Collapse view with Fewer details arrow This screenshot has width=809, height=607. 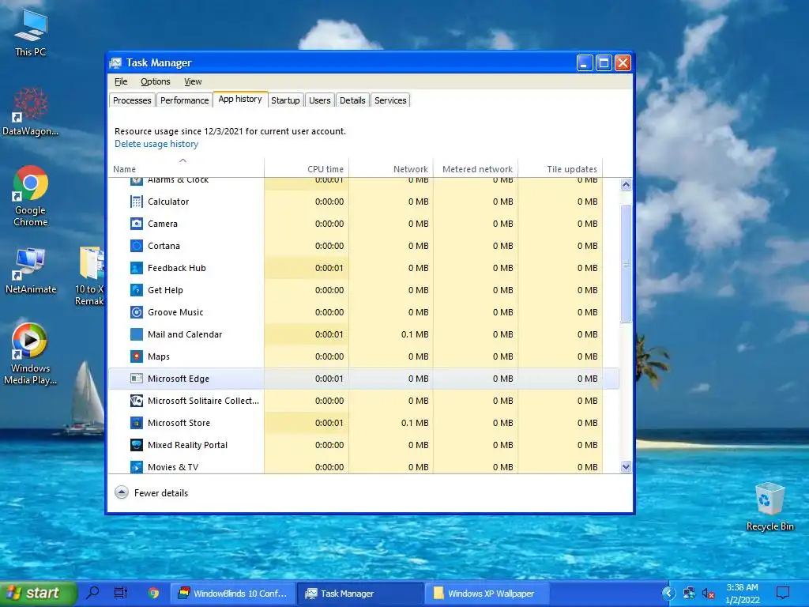point(121,492)
